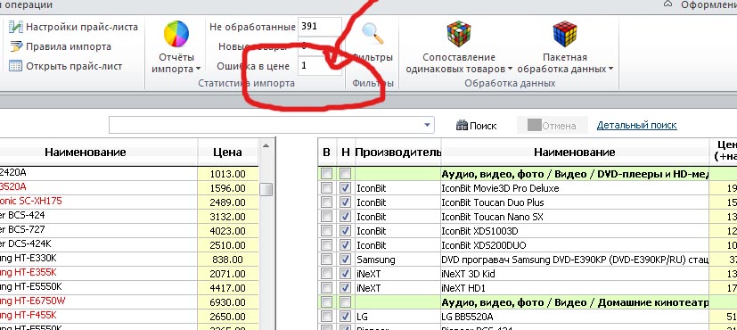Select price cell 1596.00
This screenshot has height=330, width=737.
tap(228, 188)
